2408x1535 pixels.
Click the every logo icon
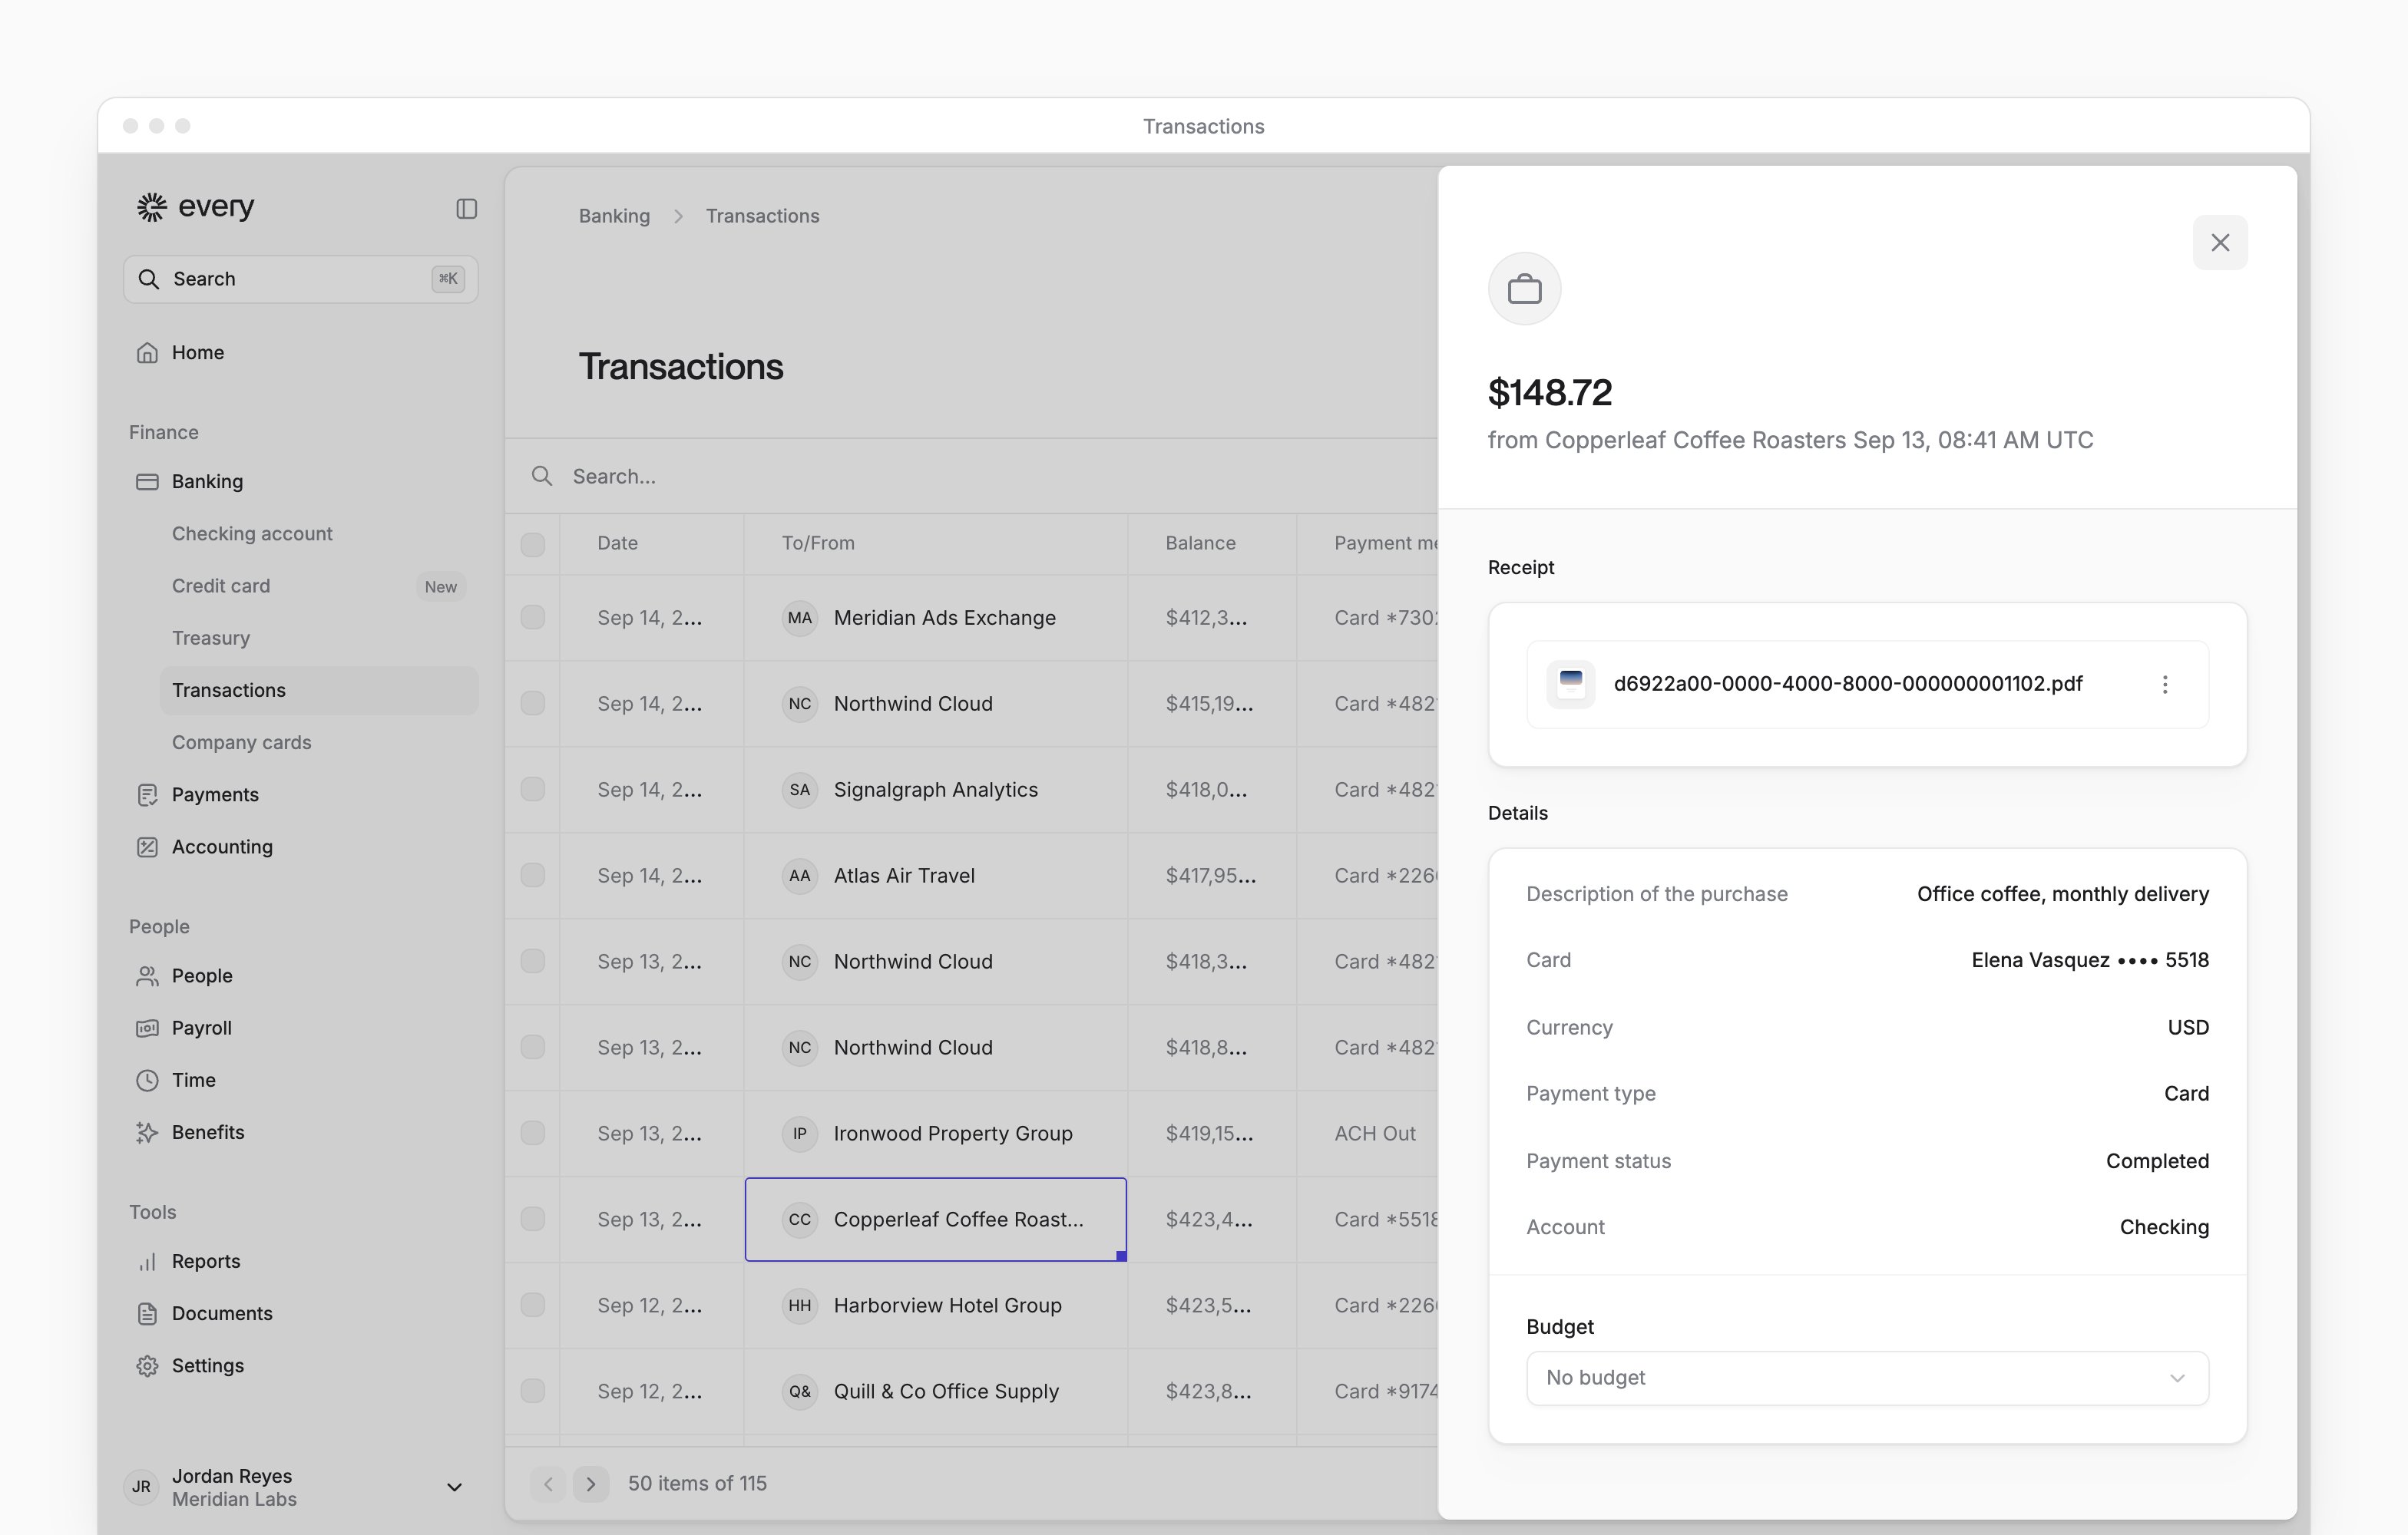(151, 207)
